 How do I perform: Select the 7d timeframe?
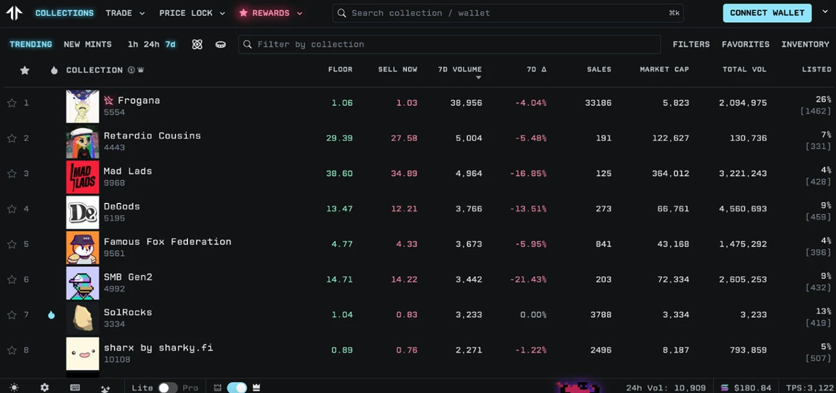click(170, 44)
